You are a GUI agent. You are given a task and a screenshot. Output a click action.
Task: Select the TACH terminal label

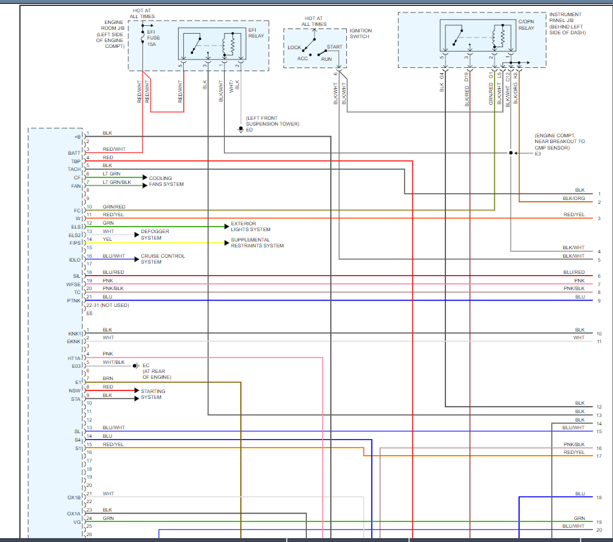point(74,169)
